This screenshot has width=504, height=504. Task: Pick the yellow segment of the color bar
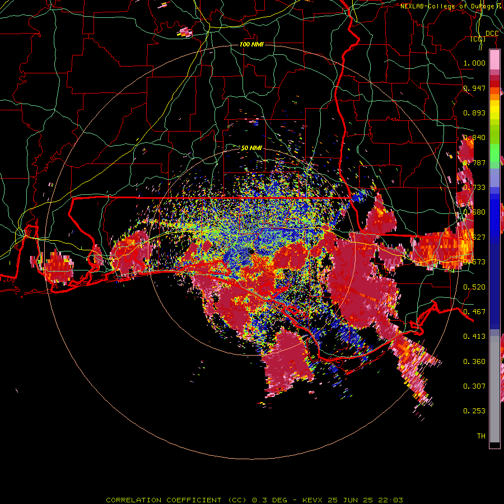point(494,109)
